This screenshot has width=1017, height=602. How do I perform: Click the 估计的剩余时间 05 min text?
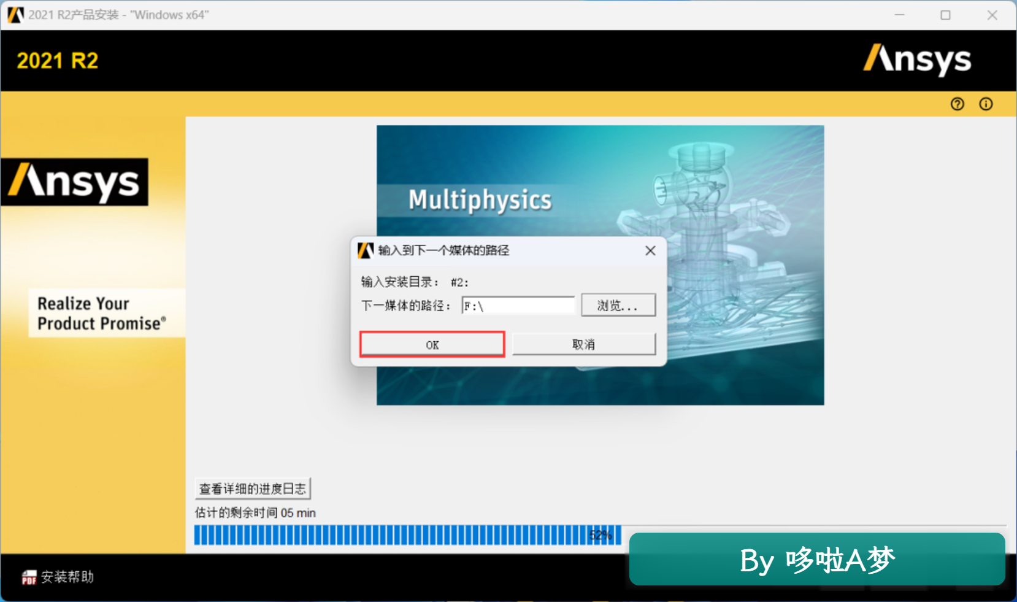[255, 512]
